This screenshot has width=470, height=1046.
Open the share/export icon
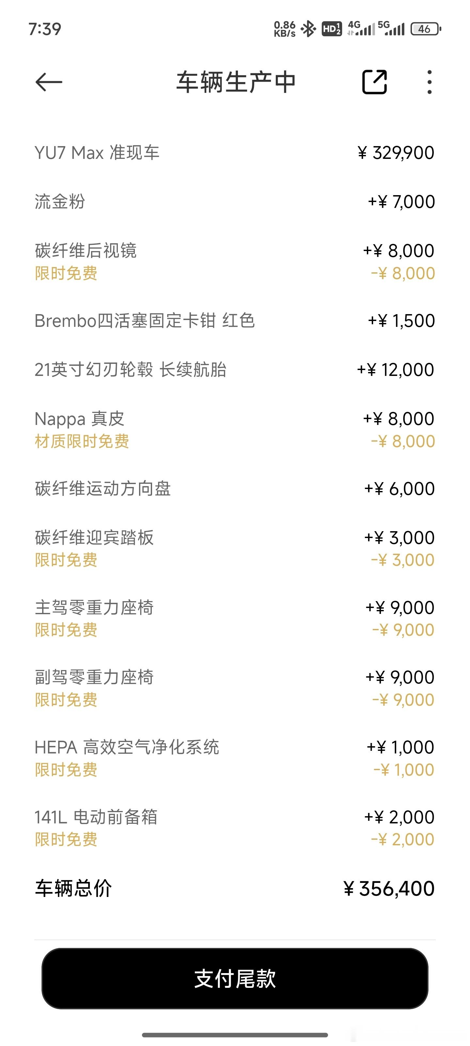374,82
